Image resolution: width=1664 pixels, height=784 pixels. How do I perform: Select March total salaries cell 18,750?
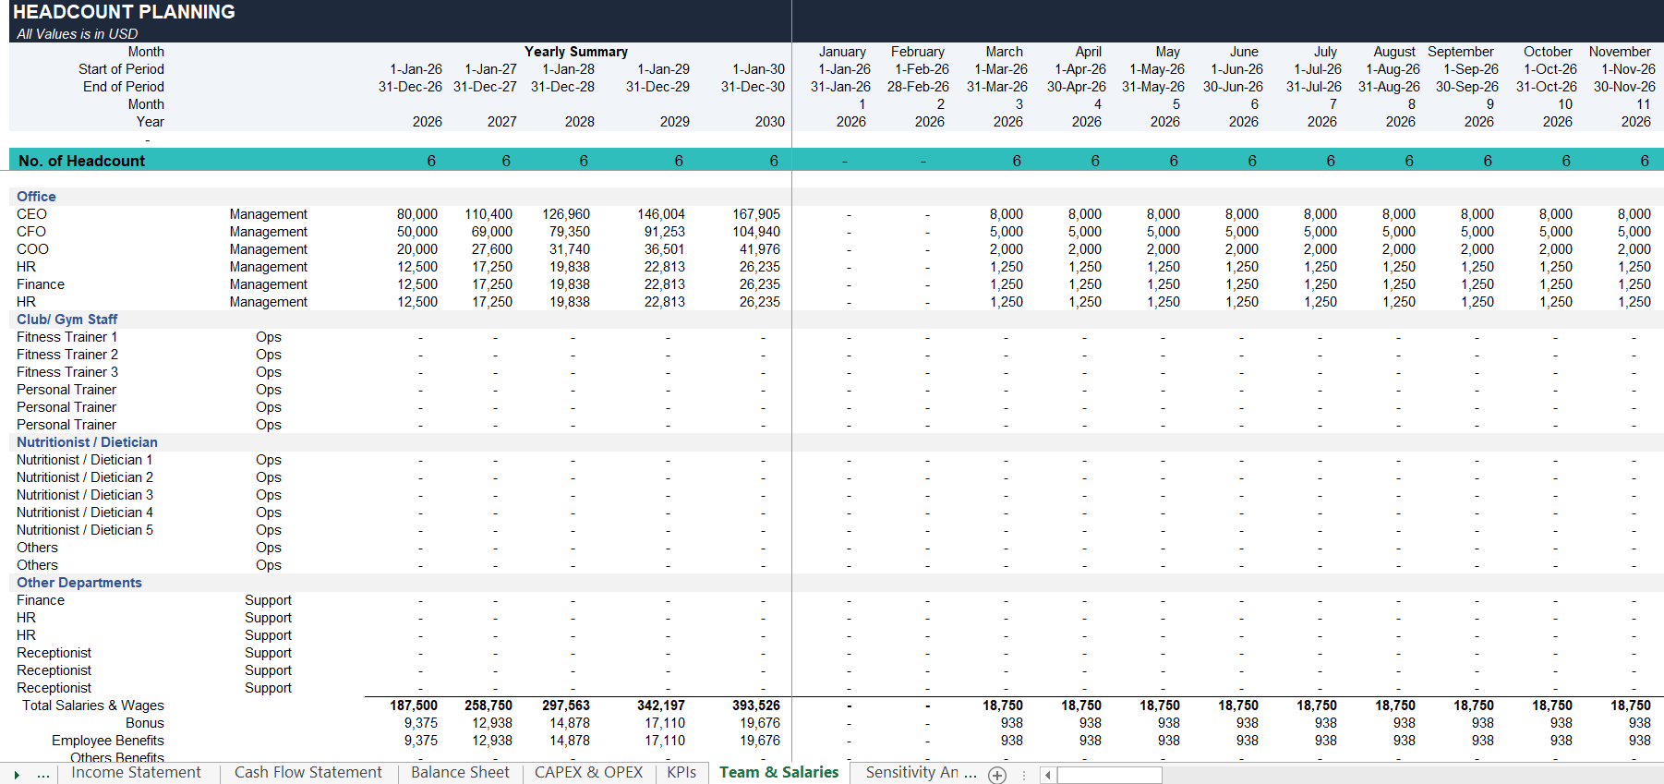coord(1003,706)
